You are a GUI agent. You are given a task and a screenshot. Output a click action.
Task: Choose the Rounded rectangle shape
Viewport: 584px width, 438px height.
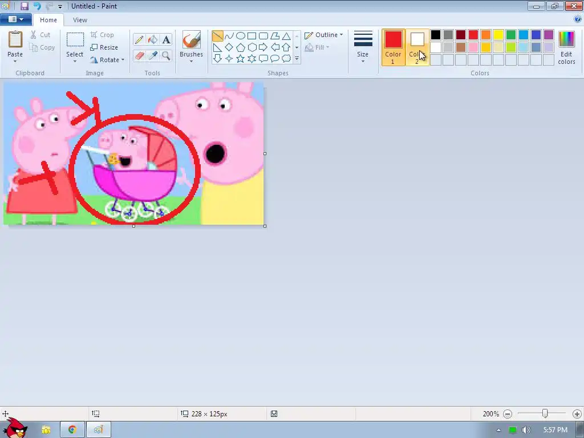point(263,36)
